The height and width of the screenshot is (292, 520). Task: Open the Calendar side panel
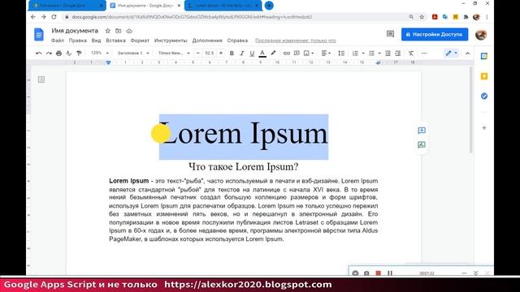click(484, 56)
